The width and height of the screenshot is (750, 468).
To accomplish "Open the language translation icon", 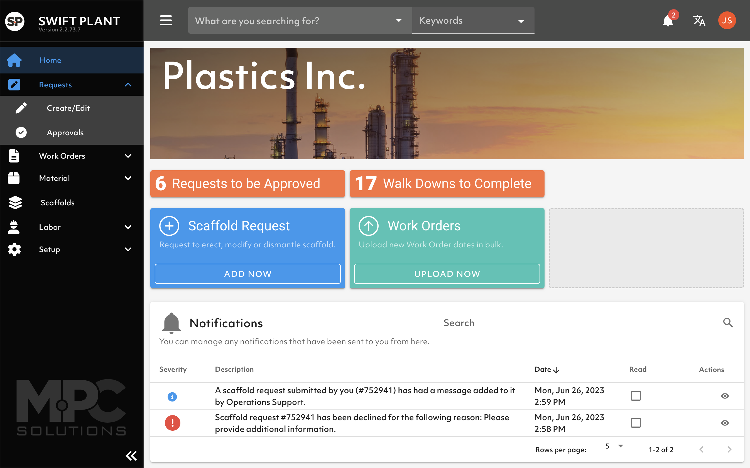I will [x=699, y=21].
